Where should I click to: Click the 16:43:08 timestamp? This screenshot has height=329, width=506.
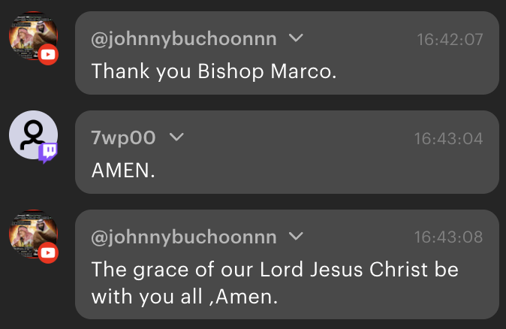click(x=448, y=237)
